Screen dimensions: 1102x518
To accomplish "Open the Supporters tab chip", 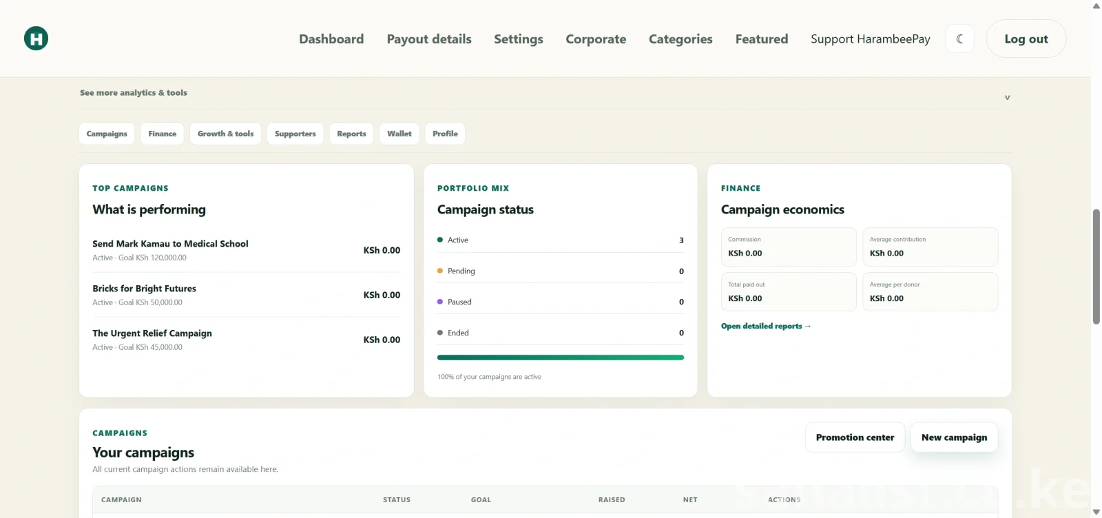I will click(x=295, y=134).
